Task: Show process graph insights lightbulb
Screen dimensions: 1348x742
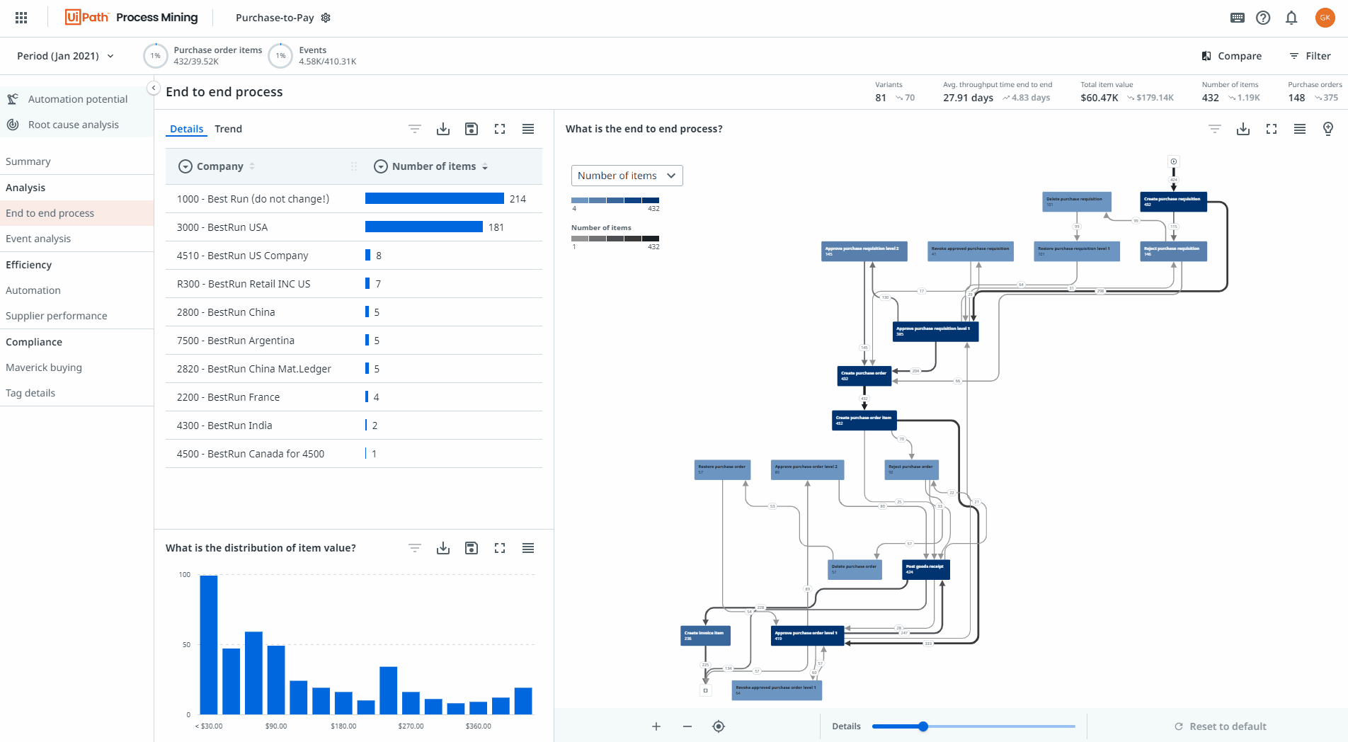Action: click(1328, 129)
